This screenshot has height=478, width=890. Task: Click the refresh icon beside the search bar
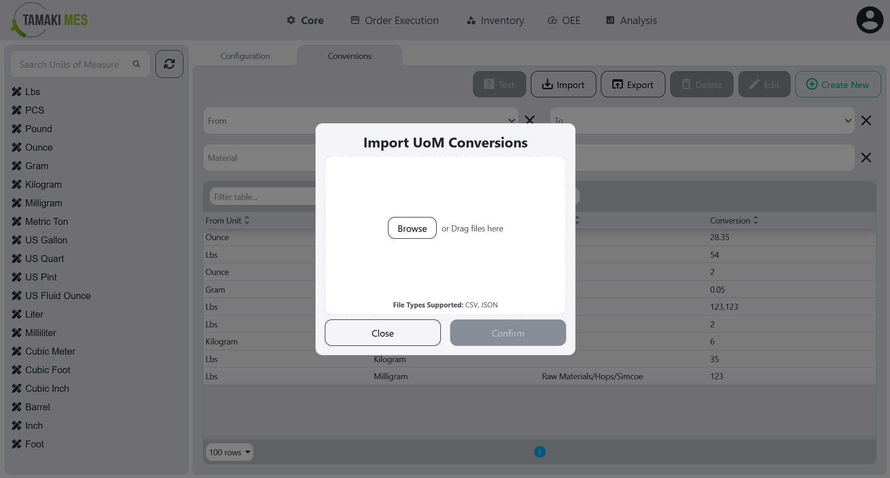(x=169, y=64)
